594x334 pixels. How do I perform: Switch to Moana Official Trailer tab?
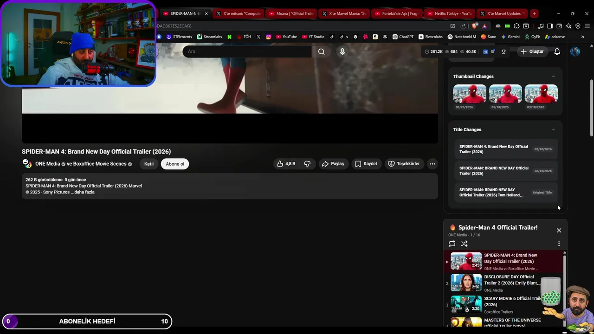point(292,13)
